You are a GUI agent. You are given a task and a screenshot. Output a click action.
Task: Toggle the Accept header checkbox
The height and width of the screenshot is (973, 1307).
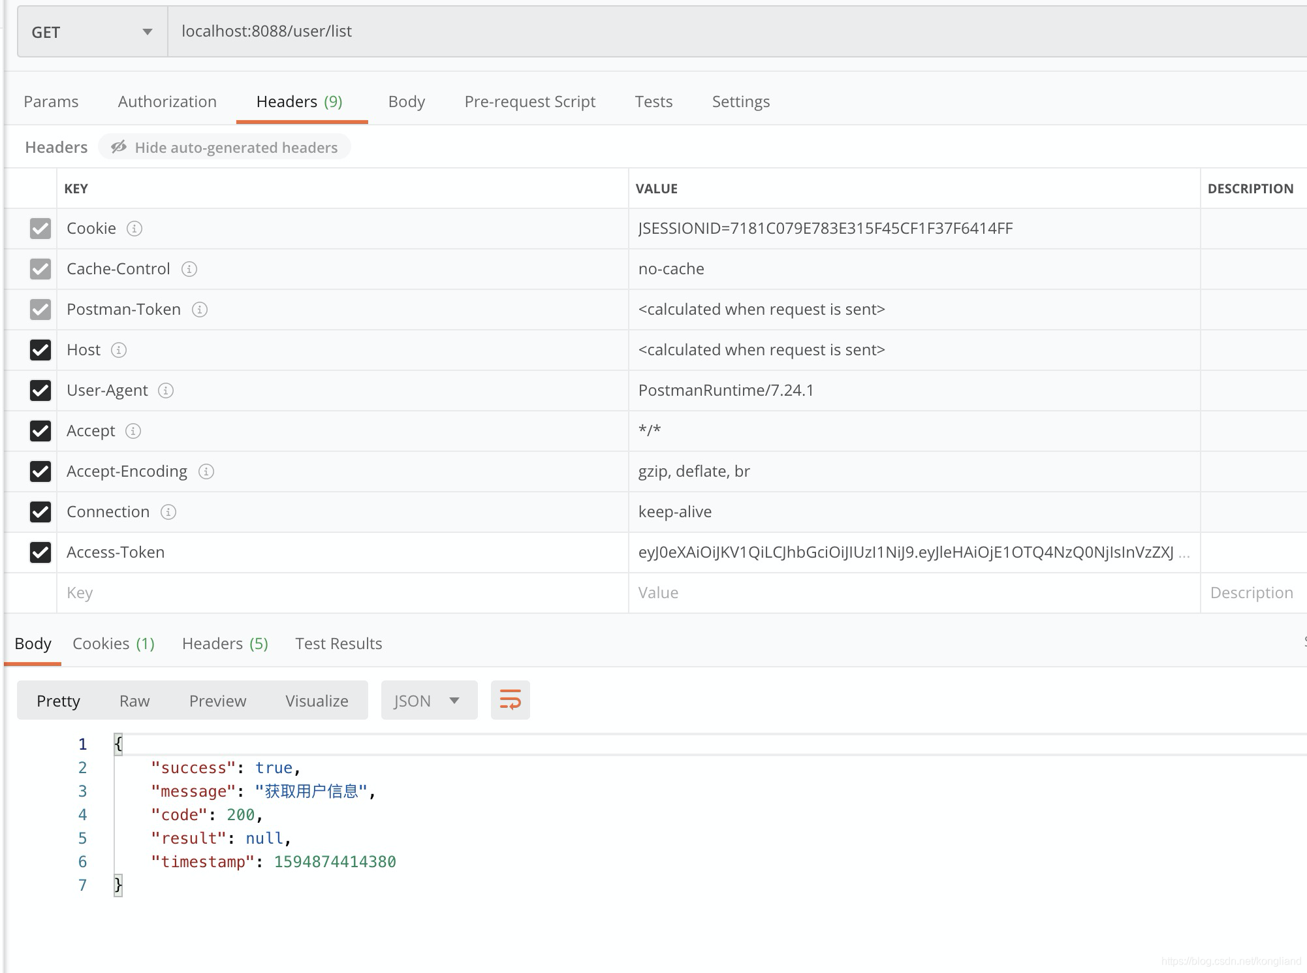40,431
